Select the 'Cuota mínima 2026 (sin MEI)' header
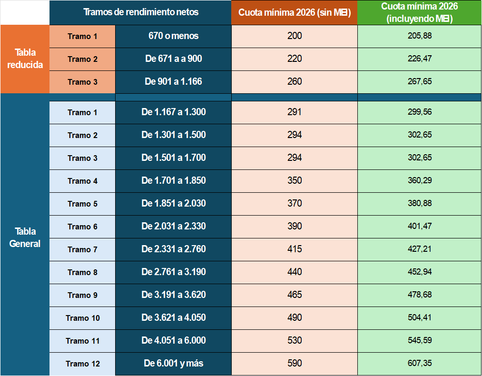The width and height of the screenshot is (482, 376). pos(295,12)
